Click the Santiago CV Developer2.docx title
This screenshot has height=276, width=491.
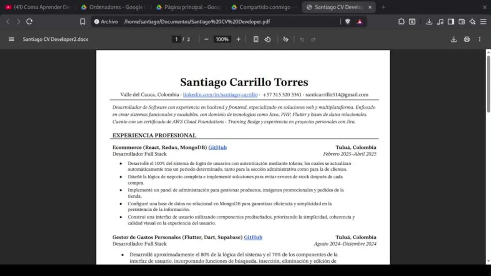tap(55, 39)
